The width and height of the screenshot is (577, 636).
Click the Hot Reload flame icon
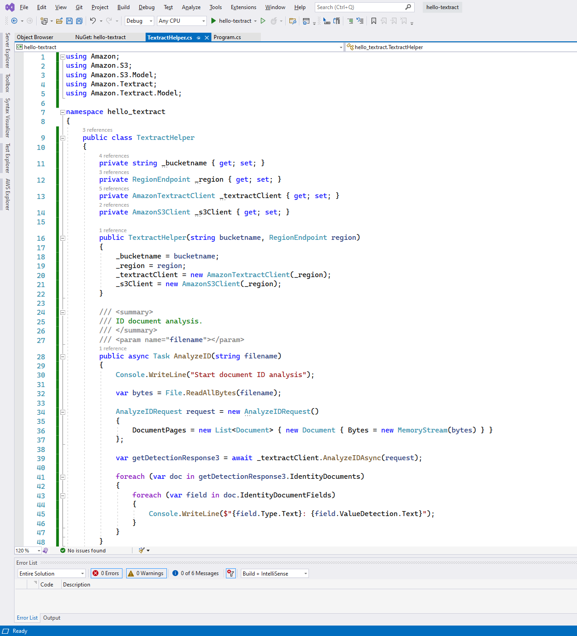(274, 21)
